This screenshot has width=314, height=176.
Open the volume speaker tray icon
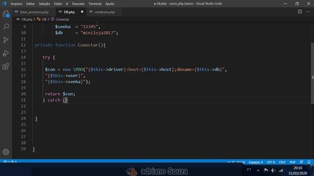pyautogui.click(x=273, y=170)
